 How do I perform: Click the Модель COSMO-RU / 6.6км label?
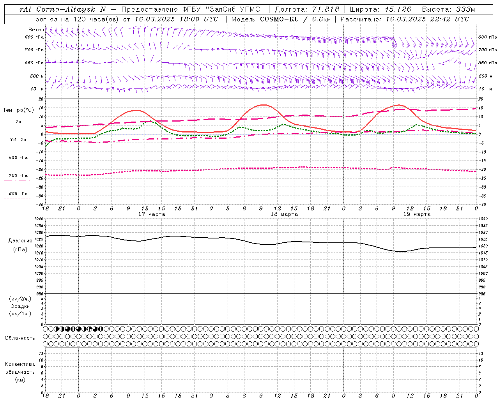[x=281, y=19]
